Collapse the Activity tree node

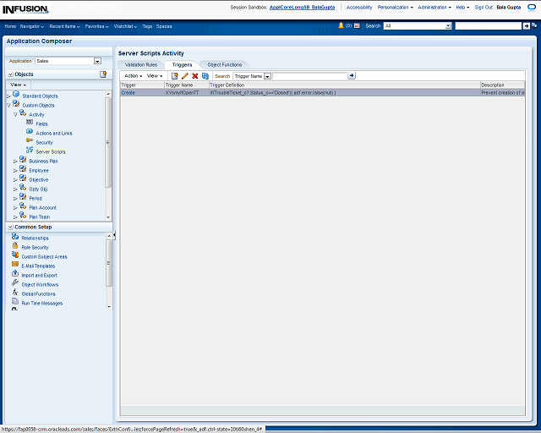[15, 115]
